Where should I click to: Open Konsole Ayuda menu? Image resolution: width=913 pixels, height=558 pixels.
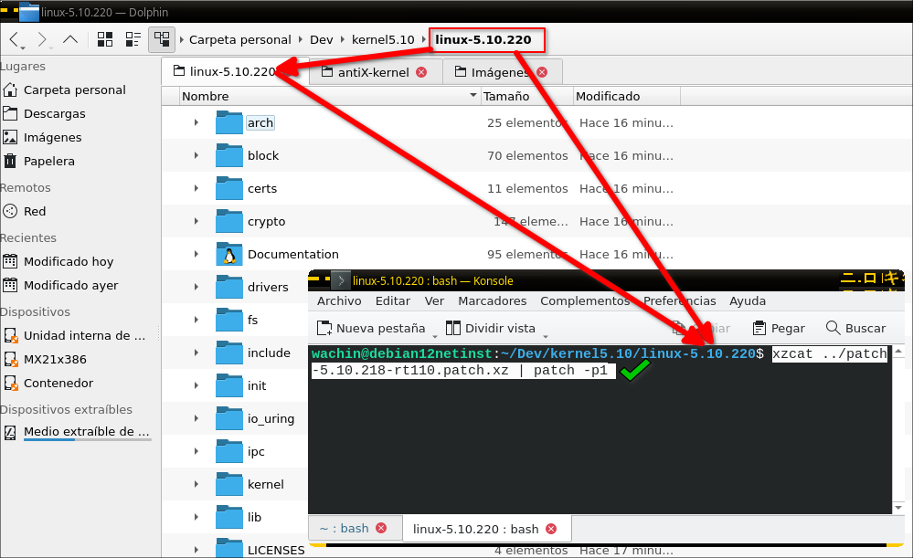click(747, 300)
